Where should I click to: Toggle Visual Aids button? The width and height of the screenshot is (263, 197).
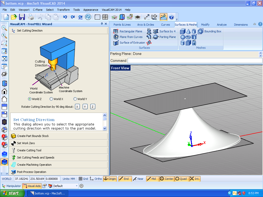click(x=32, y=186)
